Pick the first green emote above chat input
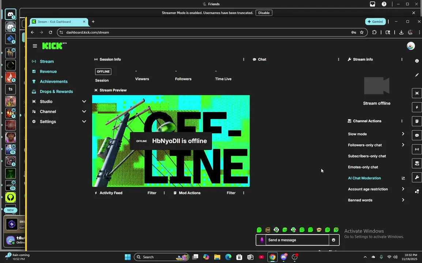Image resolution: width=422 pixels, height=263 pixels. [x=259, y=230]
